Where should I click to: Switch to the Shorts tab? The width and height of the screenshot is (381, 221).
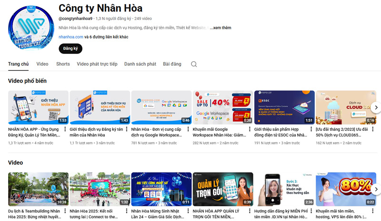pos(63,64)
